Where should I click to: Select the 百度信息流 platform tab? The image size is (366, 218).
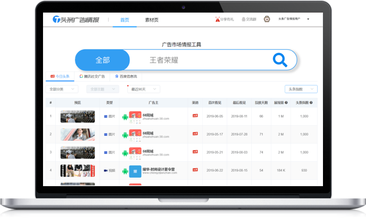click(x=126, y=76)
